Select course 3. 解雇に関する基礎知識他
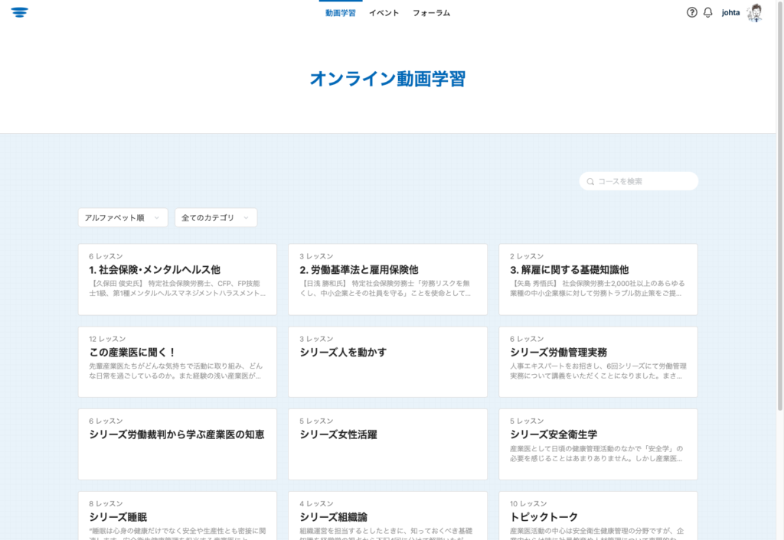The height and width of the screenshot is (540, 784). click(598, 279)
